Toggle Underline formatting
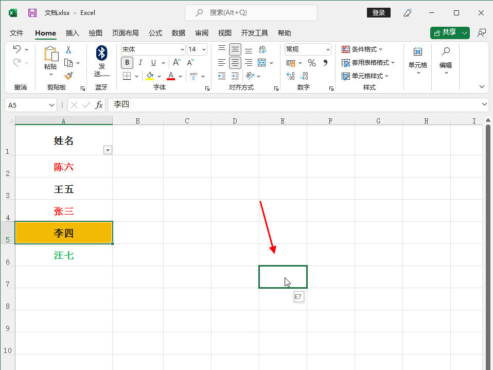The width and height of the screenshot is (493, 370). click(x=153, y=63)
